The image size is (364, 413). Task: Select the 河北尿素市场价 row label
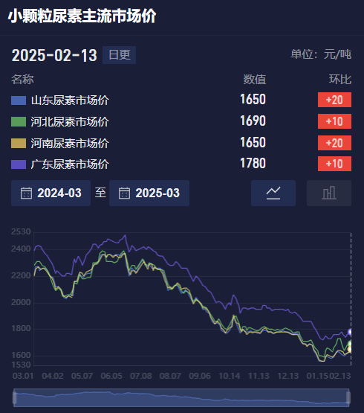pyautogui.click(x=70, y=122)
